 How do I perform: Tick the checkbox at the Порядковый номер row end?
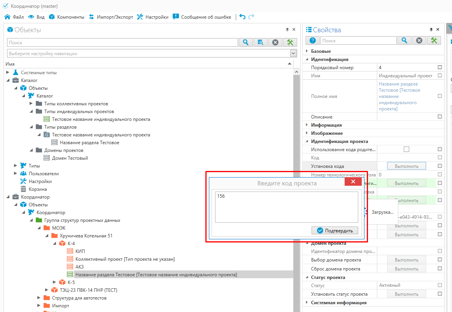tap(440, 67)
